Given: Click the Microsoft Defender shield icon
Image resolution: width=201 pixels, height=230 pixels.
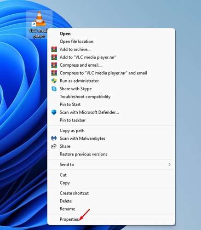Looking at the screenshot, I should coord(54,112).
